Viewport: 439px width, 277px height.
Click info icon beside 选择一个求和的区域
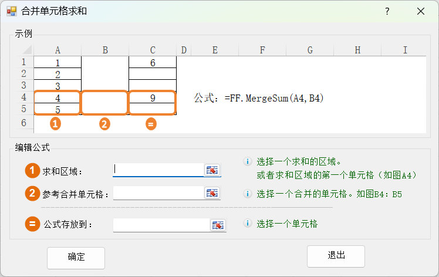(248, 161)
